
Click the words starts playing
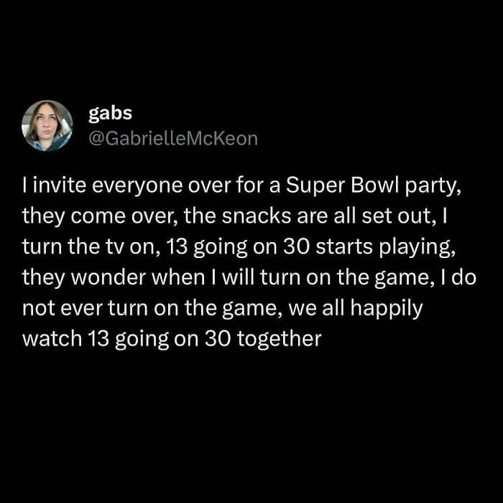[x=386, y=248]
